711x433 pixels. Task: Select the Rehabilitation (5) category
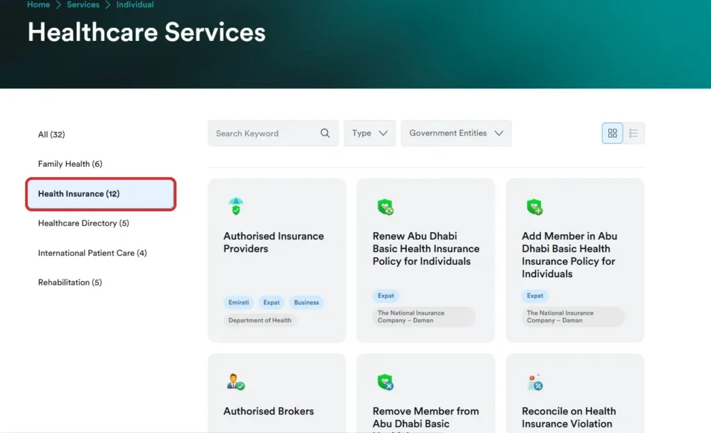[70, 282]
